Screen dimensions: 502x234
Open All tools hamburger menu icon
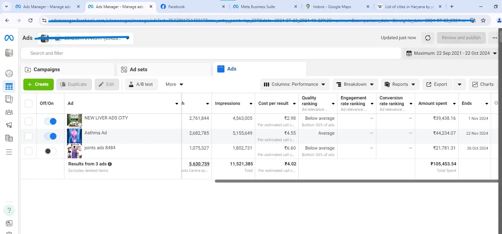tap(9, 152)
